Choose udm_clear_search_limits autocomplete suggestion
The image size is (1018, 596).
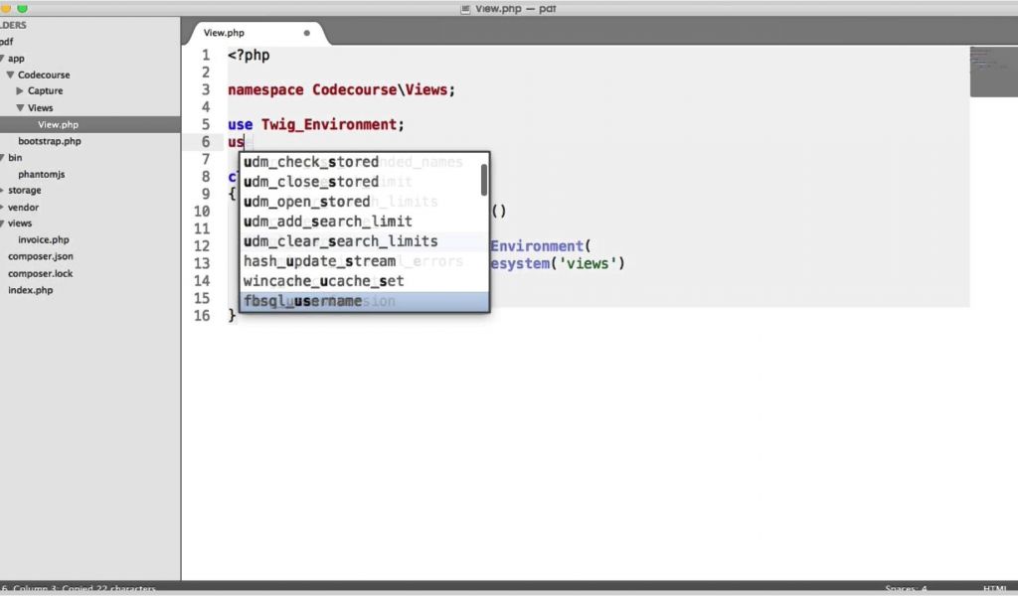[x=364, y=241]
